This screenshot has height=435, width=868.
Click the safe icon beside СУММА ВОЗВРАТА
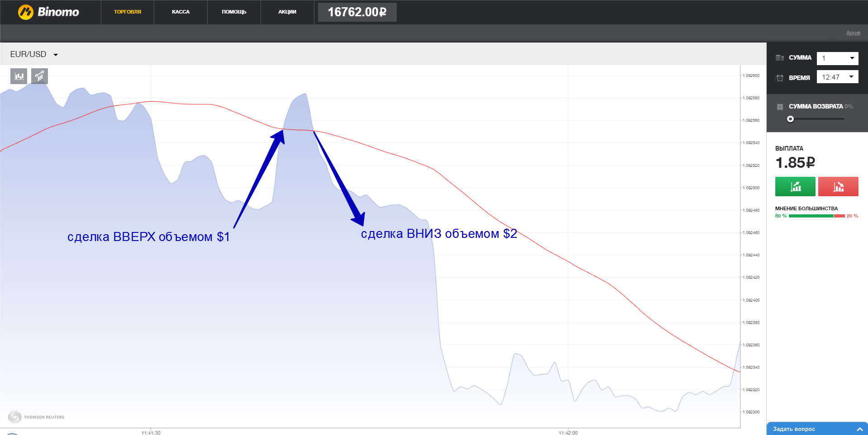click(x=780, y=107)
